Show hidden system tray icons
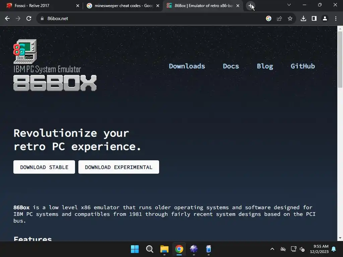The height and width of the screenshot is (257, 343). 272,249
